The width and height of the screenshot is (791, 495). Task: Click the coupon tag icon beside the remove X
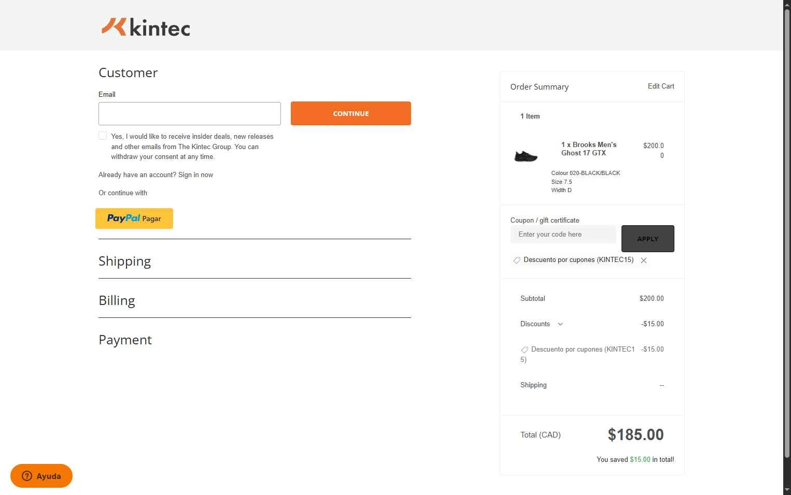(516, 260)
